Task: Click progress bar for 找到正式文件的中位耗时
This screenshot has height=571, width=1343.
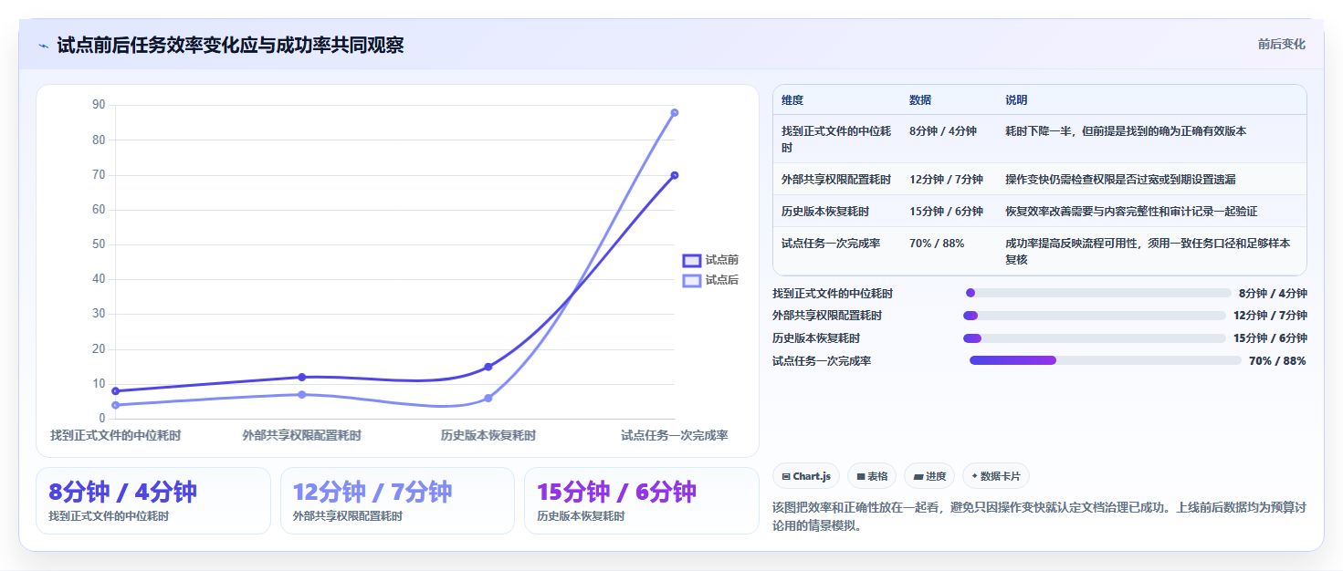Action: tap(1098, 293)
